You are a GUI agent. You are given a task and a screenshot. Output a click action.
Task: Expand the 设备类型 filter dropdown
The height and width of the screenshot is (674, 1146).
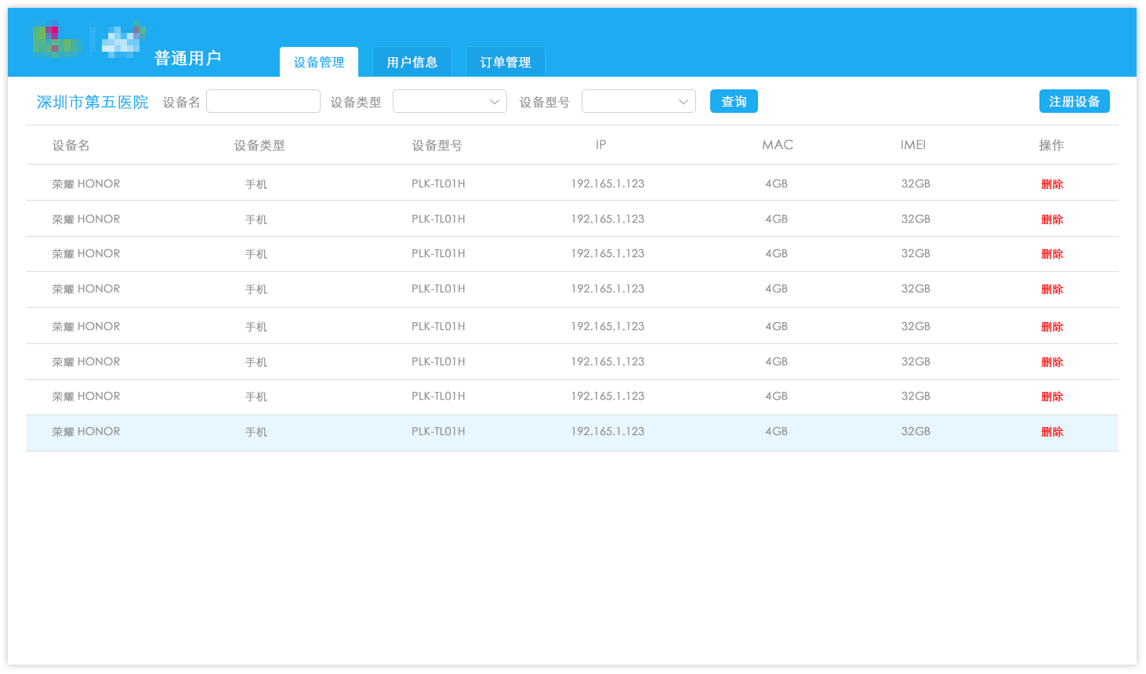point(450,101)
